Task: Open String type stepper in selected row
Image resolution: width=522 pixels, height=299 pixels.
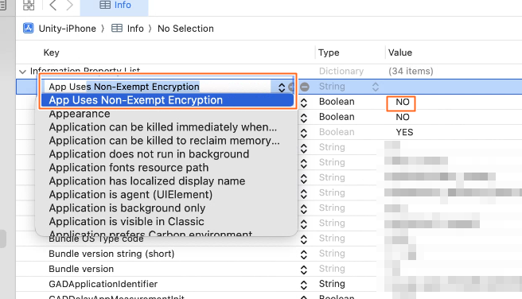Action: click(376, 87)
